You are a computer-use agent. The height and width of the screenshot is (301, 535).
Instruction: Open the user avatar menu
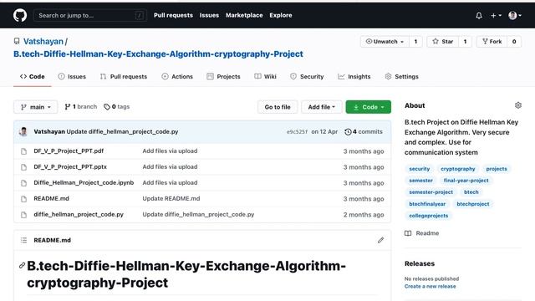click(x=515, y=15)
